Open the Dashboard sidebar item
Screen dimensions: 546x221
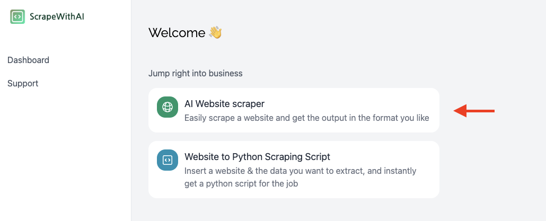28,60
